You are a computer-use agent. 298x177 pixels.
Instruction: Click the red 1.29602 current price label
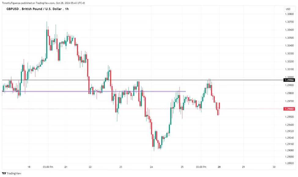(x=289, y=109)
